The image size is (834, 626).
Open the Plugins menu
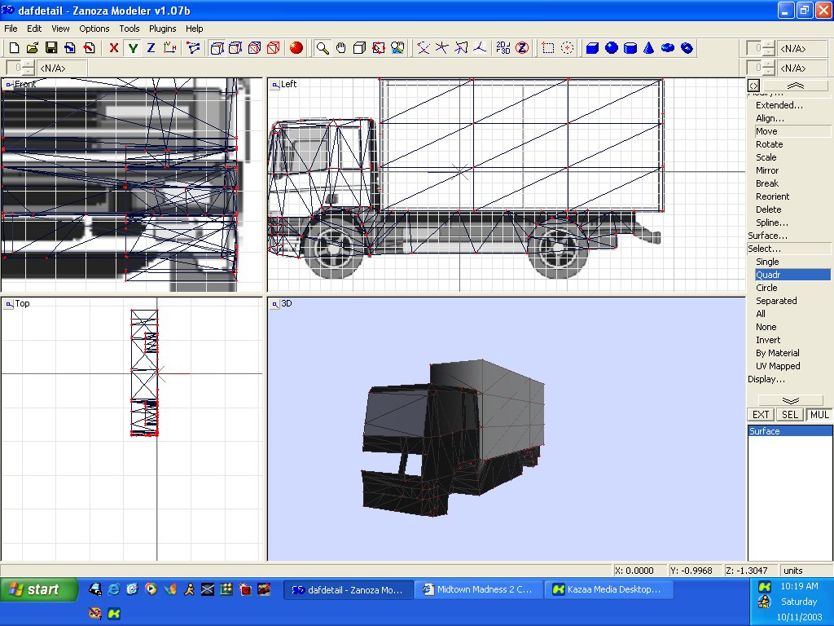tap(162, 29)
